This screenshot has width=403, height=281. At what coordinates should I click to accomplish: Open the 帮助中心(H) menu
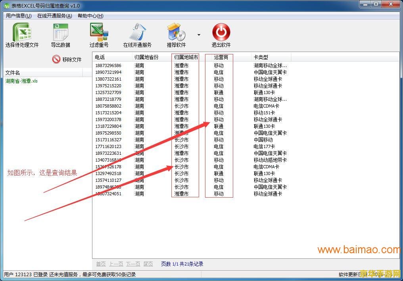tap(90, 15)
